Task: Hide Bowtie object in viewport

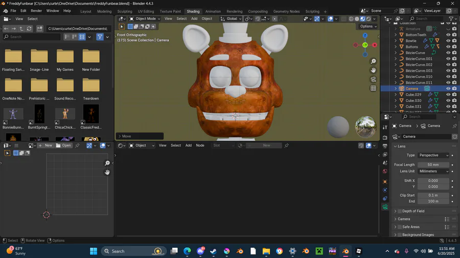Action: (448, 41)
